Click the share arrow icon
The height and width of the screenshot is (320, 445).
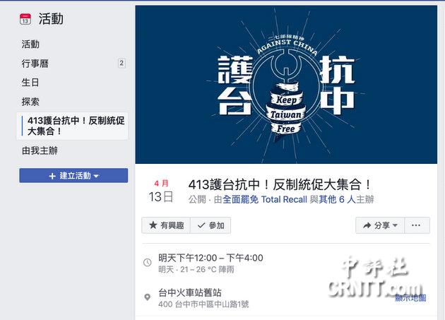[367, 225]
